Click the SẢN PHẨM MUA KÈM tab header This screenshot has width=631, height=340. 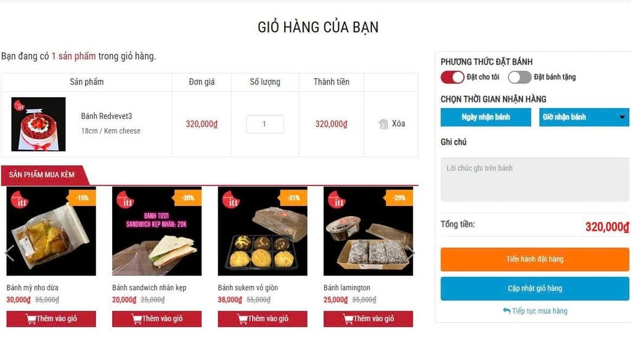(42, 175)
